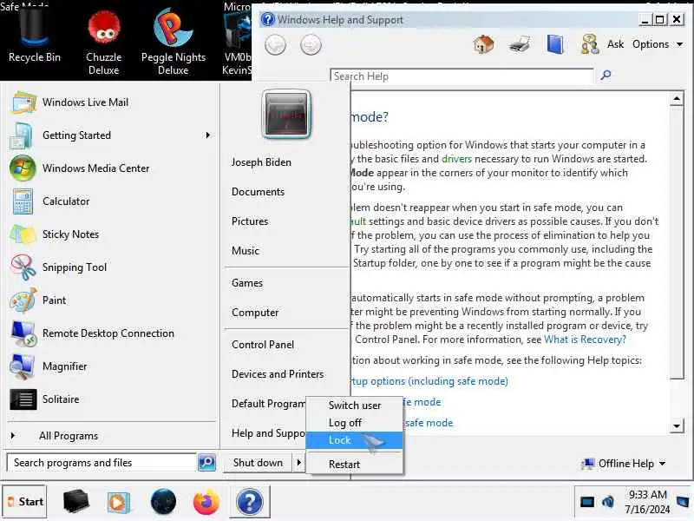Open Chuzzle Deluxe desktop icon
This screenshot has width=694, height=521.
103,42
